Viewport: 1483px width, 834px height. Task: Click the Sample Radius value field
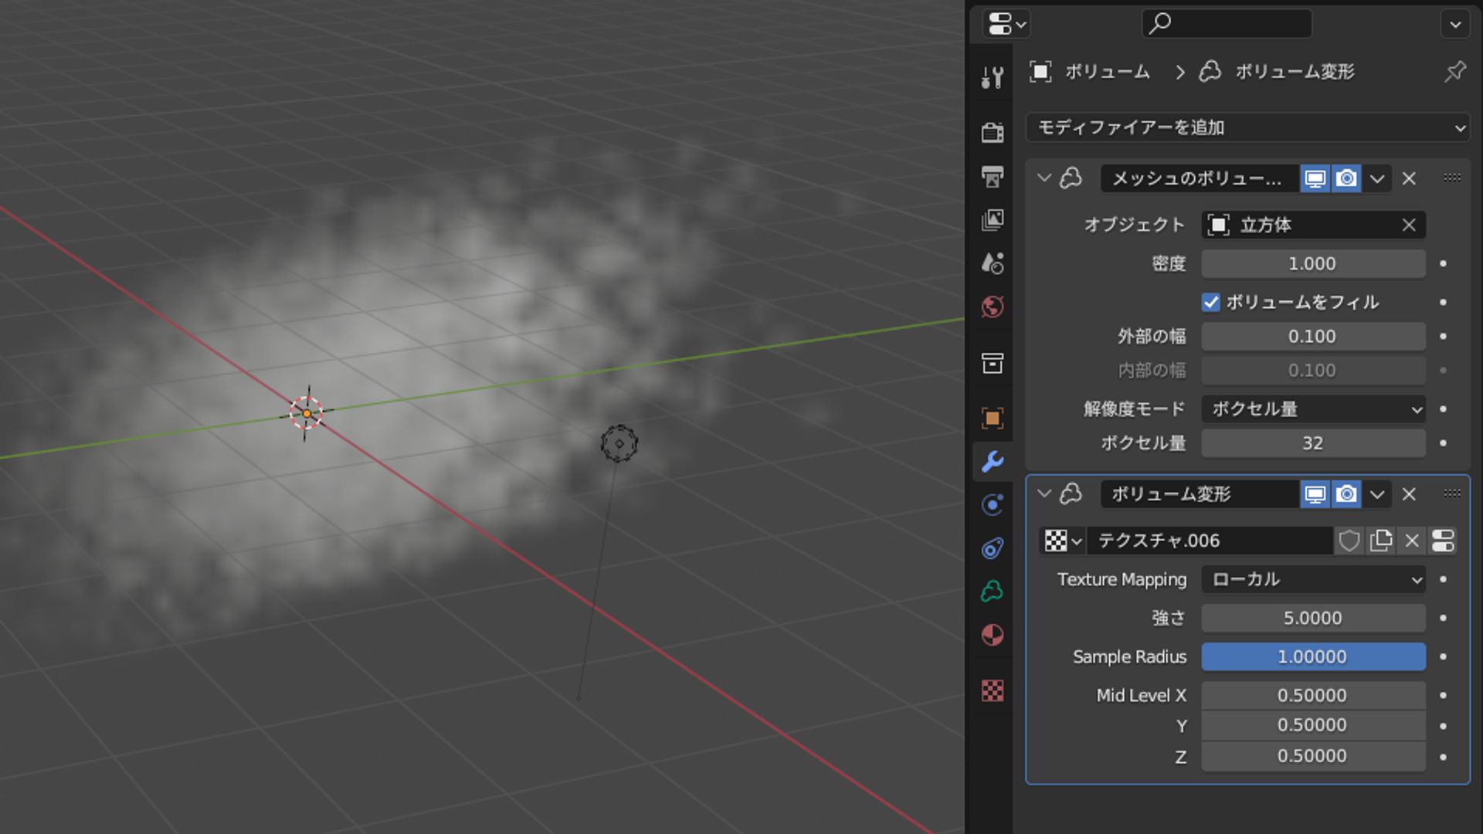pyautogui.click(x=1313, y=656)
